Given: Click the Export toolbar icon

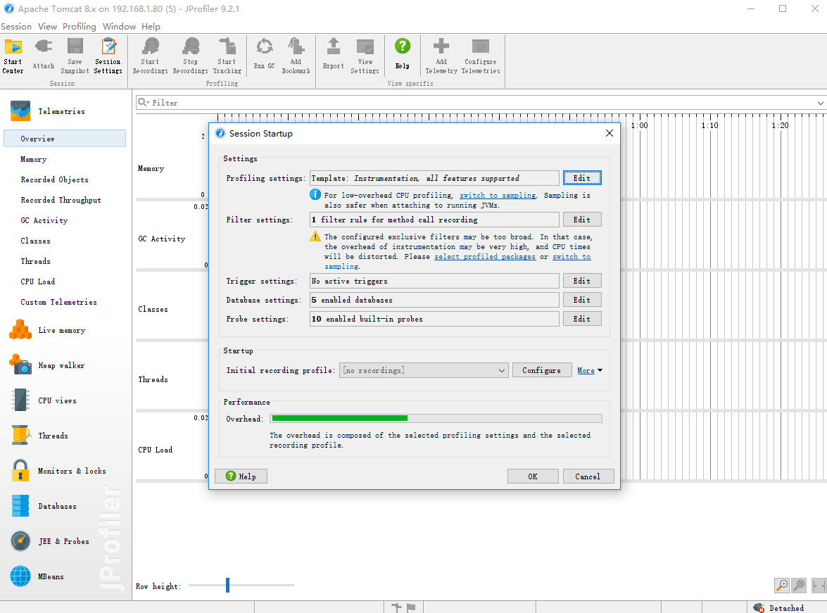Looking at the screenshot, I should pos(334,54).
